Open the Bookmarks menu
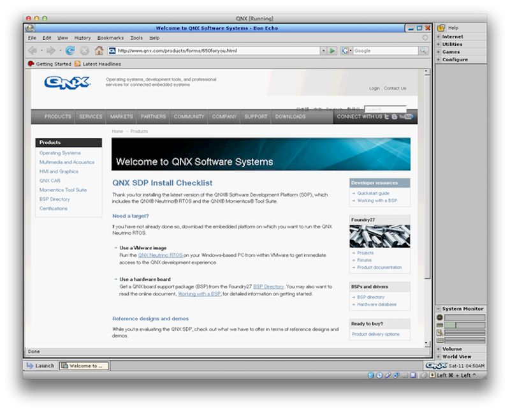The width and height of the screenshot is (510, 411). click(110, 38)
